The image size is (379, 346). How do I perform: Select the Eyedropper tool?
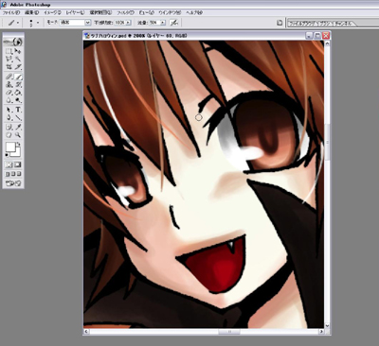[18, 127]
